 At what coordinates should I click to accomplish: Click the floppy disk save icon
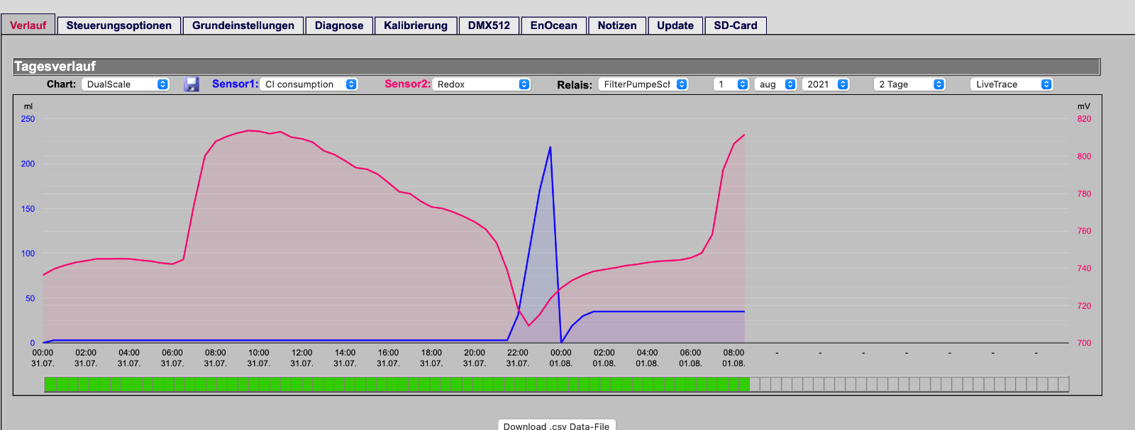point(192,84)
